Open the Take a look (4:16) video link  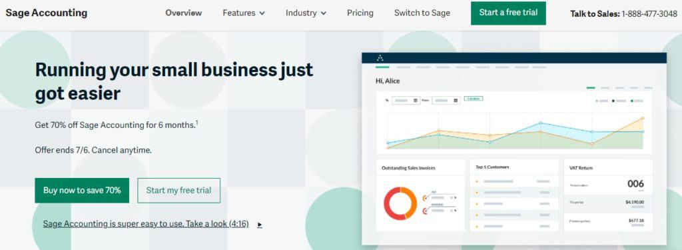[x=146, y=224]
